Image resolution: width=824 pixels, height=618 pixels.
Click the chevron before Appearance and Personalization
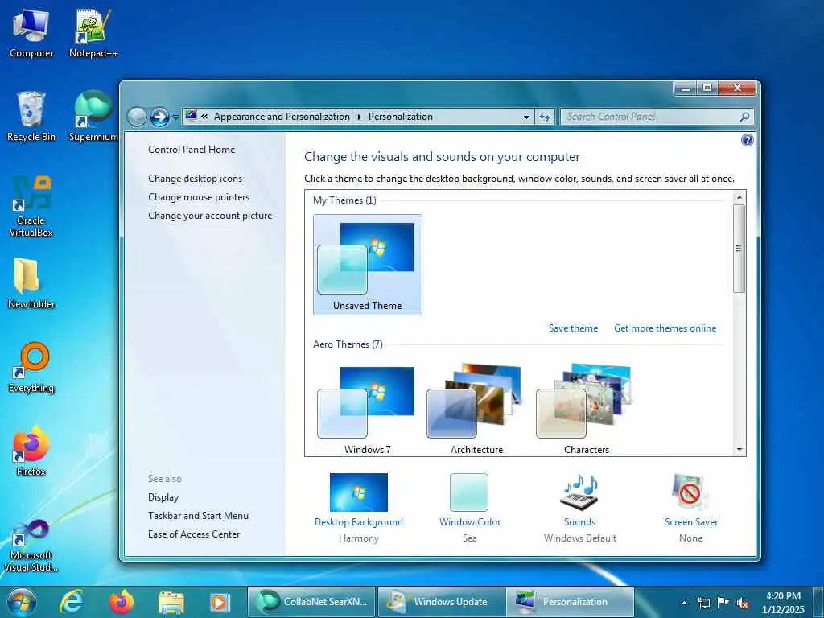coord(204,117)
